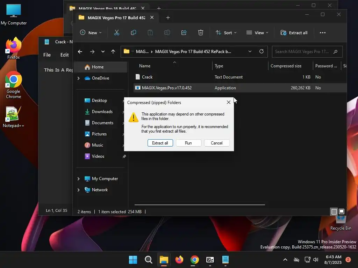Viewport: 358px width, 268px height.
Task: Click the 7-Zip icon on the taskbar
Action: [210, 260]
